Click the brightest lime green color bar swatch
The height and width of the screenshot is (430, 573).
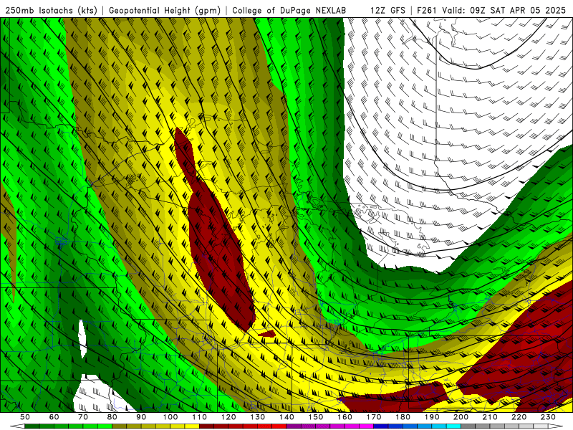(x=105, y=426)
